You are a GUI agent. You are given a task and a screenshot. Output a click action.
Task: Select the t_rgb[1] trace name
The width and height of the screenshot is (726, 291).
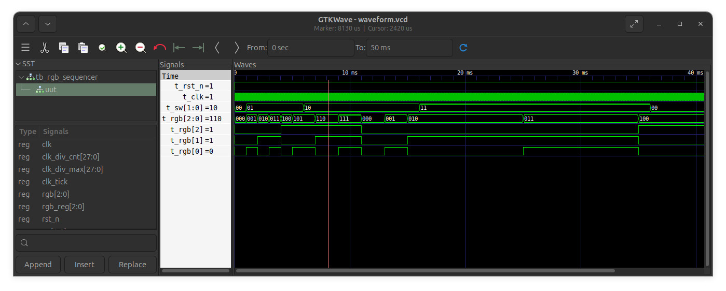coord(187,140)
